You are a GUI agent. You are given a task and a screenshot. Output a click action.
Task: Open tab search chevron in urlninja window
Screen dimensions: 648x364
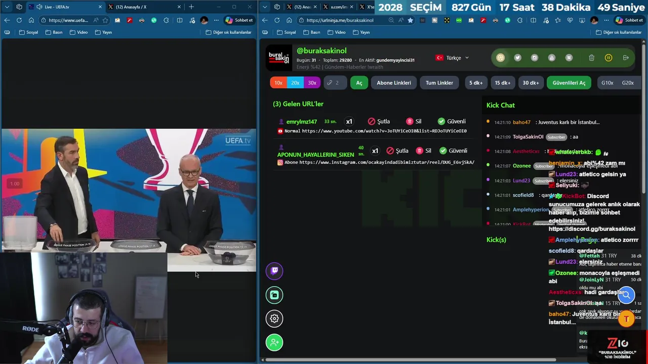pos(265,7)
